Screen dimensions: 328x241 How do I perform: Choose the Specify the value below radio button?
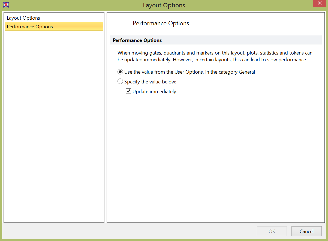(120, 82)
